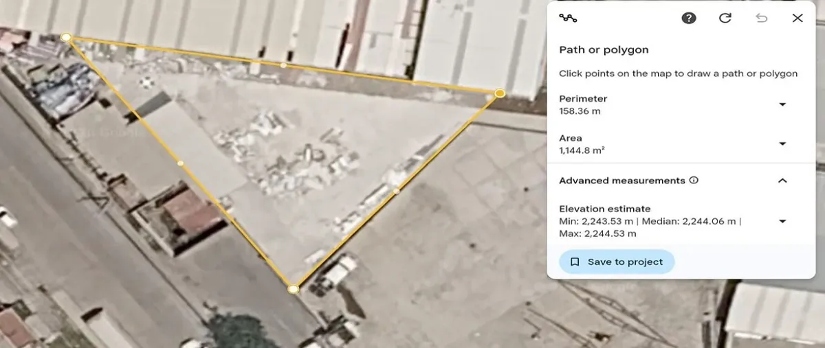Click the area value 1,144.8 m²

pyautogui.click(x=582, y=150)
